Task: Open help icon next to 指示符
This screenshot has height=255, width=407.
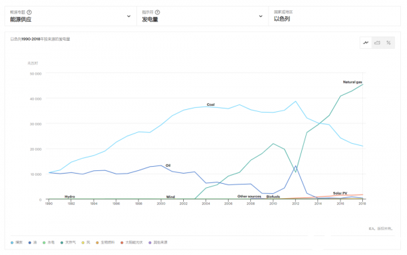Action: click(157, 12)
